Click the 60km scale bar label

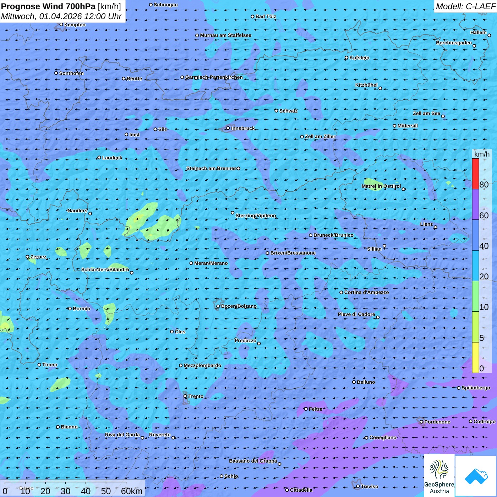[x=132, y=491]
